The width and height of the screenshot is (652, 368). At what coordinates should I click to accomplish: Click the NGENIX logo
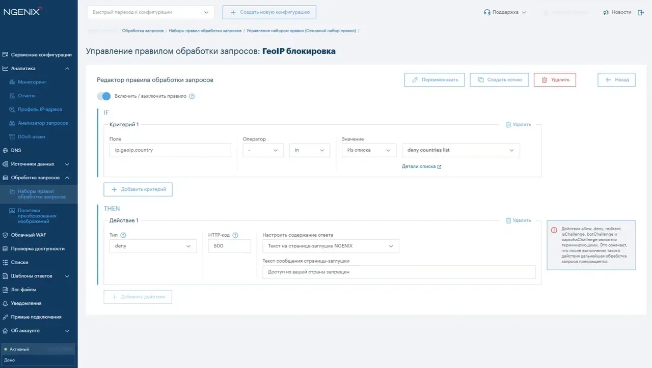point(22,12)
